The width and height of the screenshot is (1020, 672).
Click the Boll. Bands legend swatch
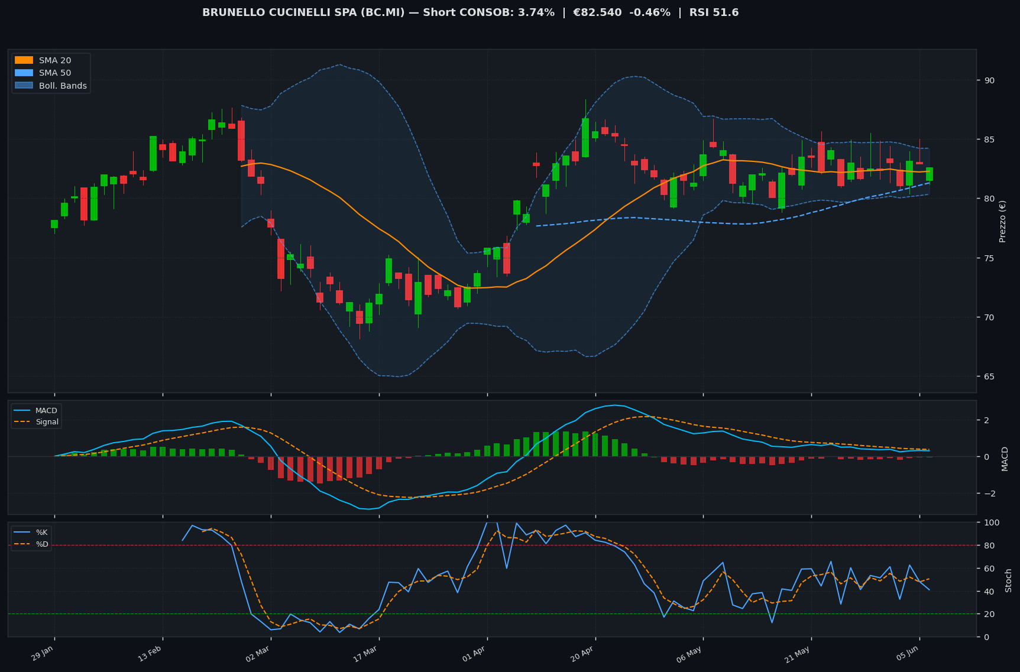[x=24, y=86]
